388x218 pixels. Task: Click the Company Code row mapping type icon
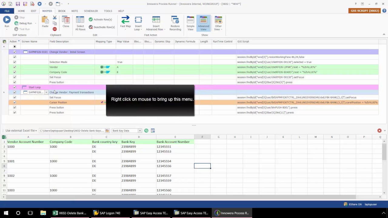(x=105, y=72)
